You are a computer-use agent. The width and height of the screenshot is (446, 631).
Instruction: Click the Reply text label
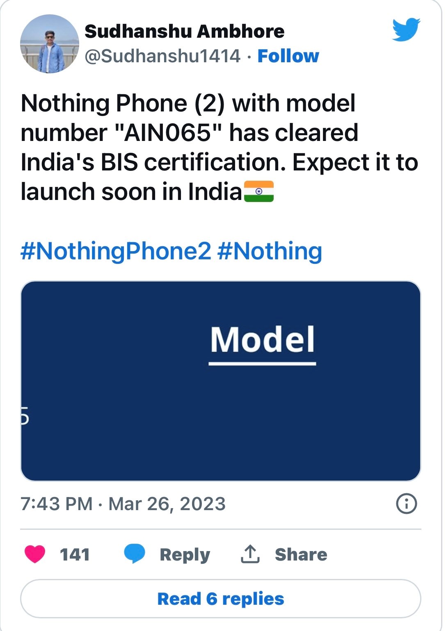(x=185, y=554)
